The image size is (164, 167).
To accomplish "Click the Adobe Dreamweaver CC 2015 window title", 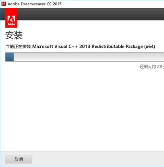I will (35, 4).
